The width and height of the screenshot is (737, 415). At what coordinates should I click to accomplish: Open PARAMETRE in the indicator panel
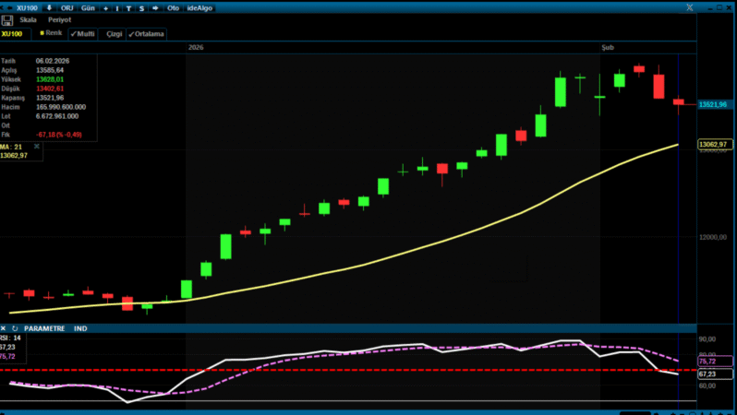(x=44, y=327)
